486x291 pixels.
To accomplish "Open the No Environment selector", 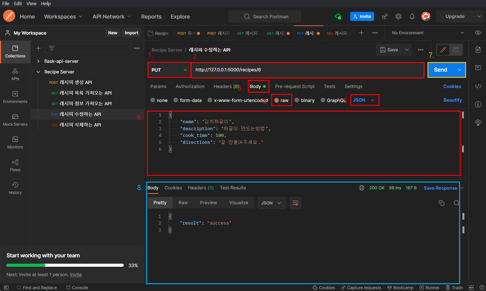I will click(x=428, y=33).
